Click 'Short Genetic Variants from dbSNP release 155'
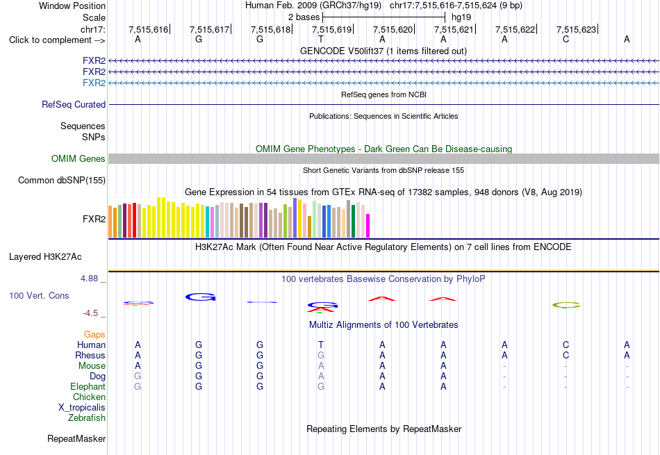The width and height of the screenshot is (660, 455). (383, 170)
